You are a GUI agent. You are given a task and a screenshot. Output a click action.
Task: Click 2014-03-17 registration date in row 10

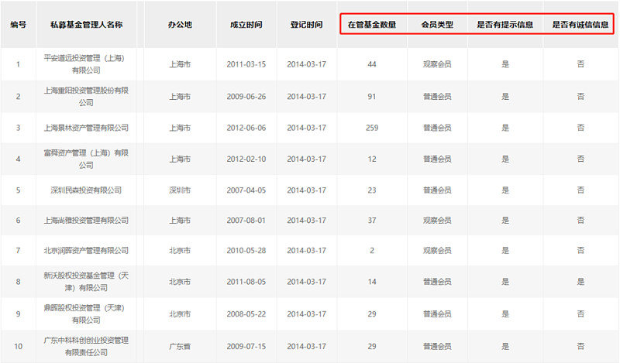(306, 346)
